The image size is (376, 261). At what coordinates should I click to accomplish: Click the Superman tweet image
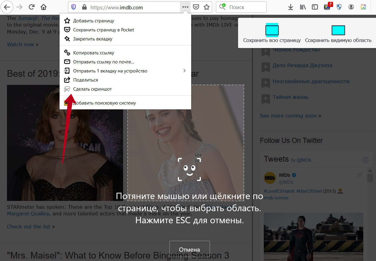tap(313, 237)
